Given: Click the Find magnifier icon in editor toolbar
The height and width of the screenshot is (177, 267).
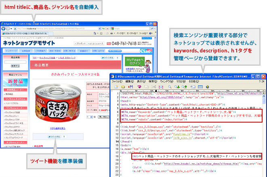Looking at the screenshot, I should 170,87.
